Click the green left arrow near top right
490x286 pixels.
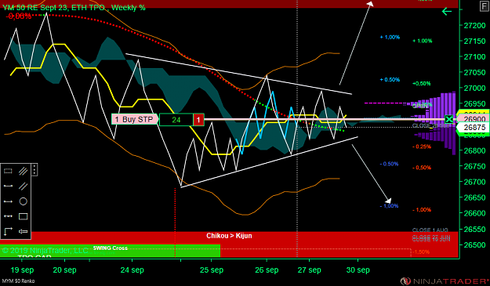coord(447,12)
